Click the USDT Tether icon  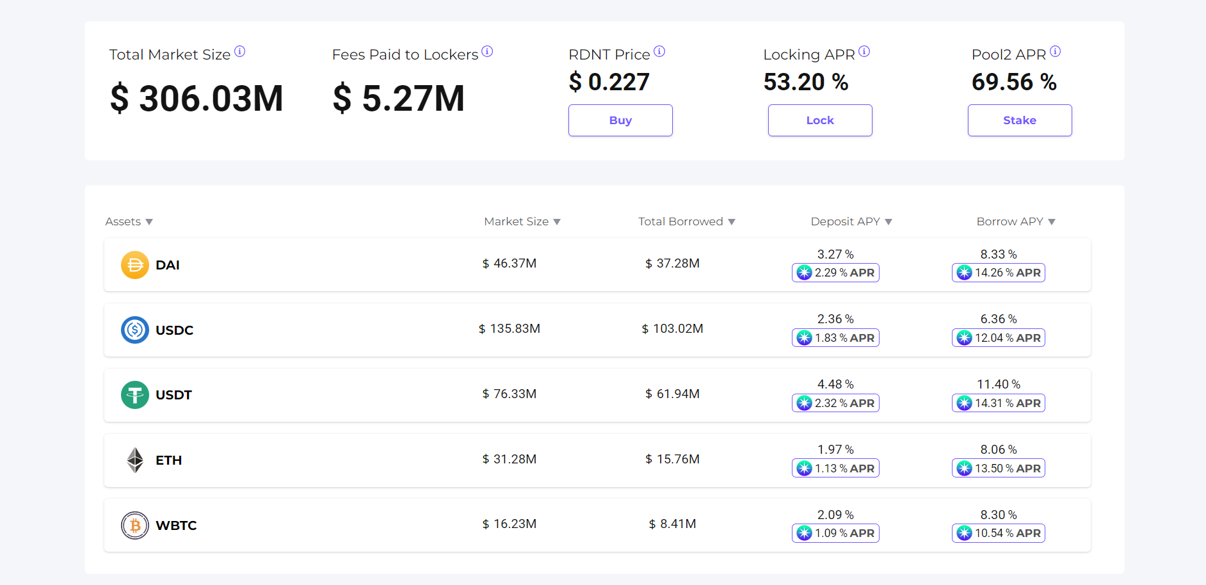[135, 395]
